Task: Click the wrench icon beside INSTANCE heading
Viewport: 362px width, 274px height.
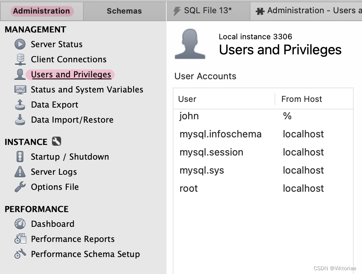Action: point(57,142)
